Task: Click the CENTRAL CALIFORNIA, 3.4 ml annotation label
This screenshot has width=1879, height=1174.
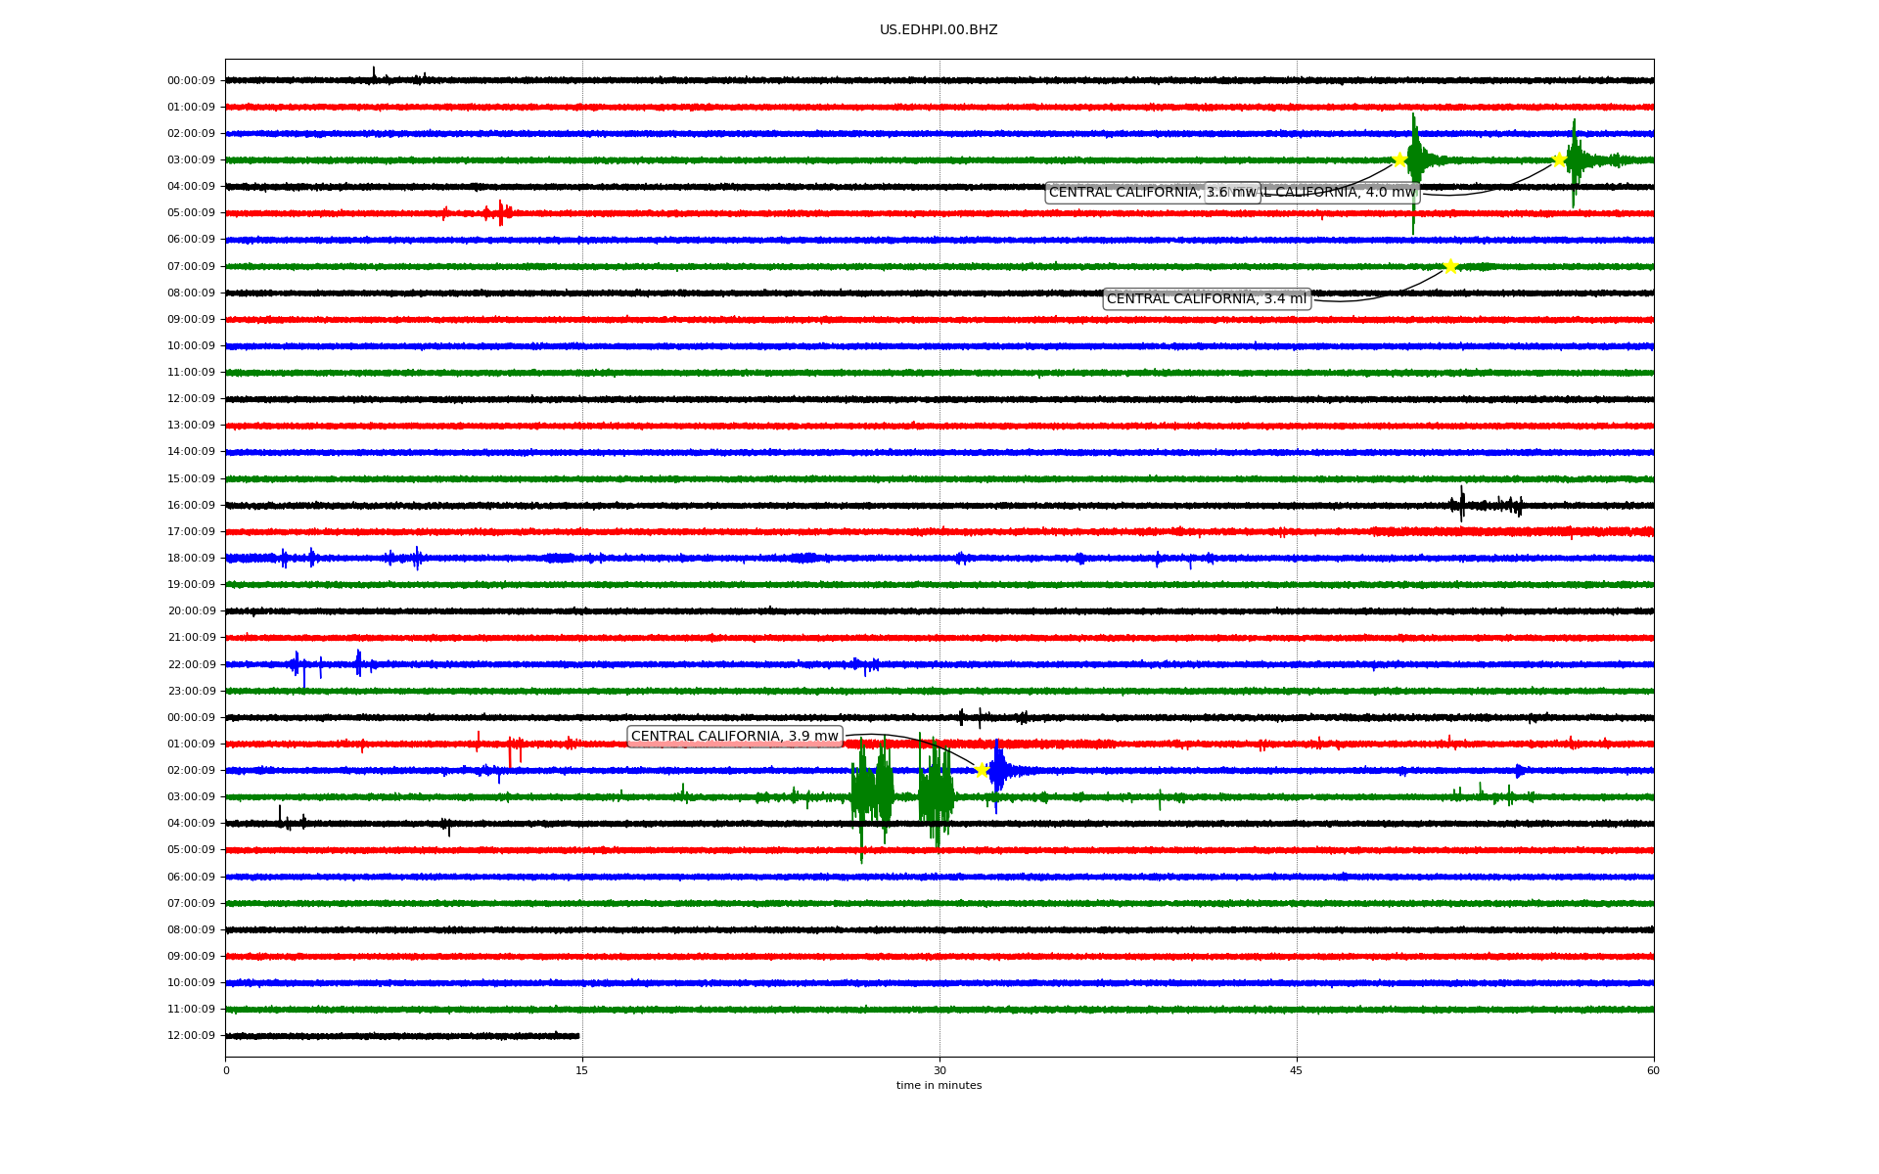Action: [1206, 299]
